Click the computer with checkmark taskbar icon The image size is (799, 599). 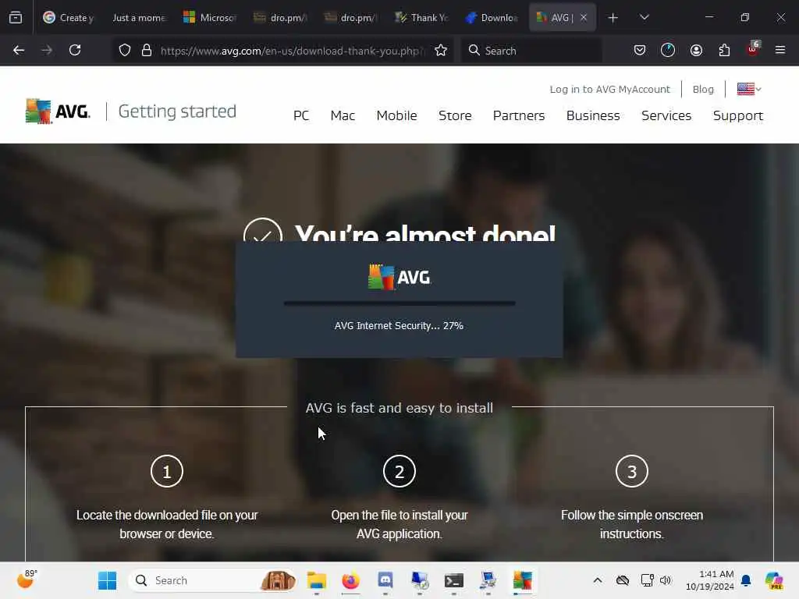tap(419, 580)
